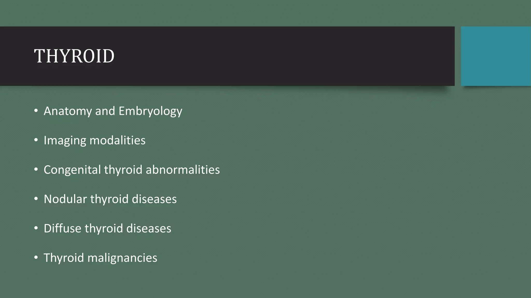Select the Thyroid malignancies bullet text

tap(100, 258)
